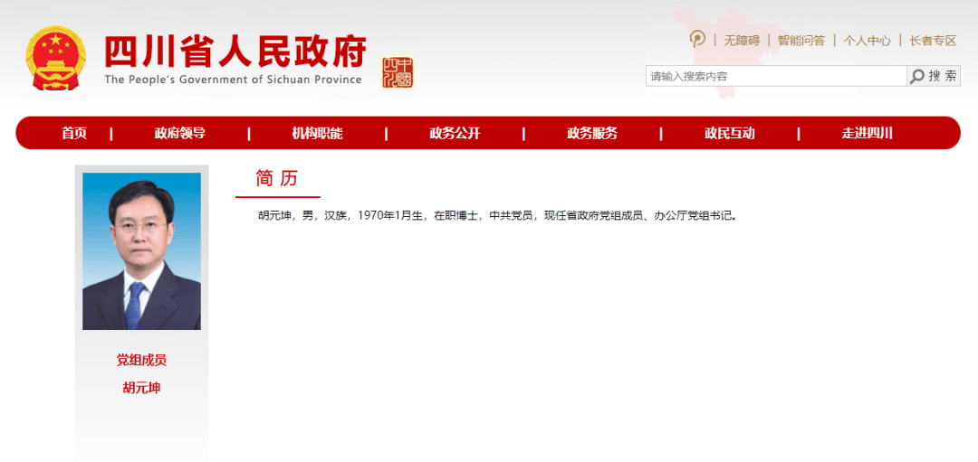Switch to 长者专区 senior mode
This screenshot has height=462, width=978.
(x=933, y=41)
